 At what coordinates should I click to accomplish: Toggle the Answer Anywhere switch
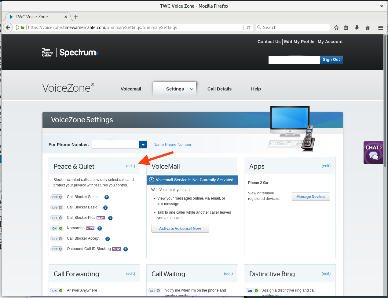click(x=57, y=291)
